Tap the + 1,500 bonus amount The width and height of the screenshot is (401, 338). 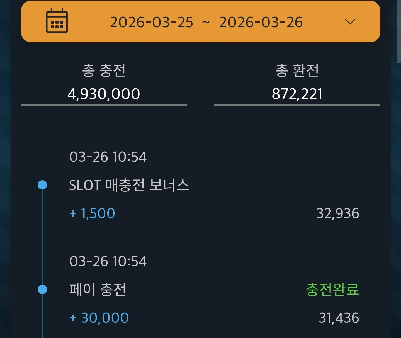coord(92,213)
